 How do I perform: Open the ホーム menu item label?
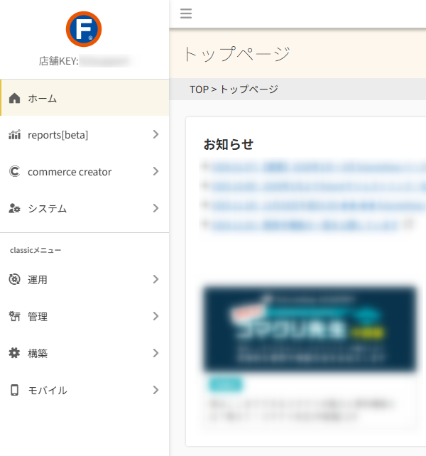(43, 98)
